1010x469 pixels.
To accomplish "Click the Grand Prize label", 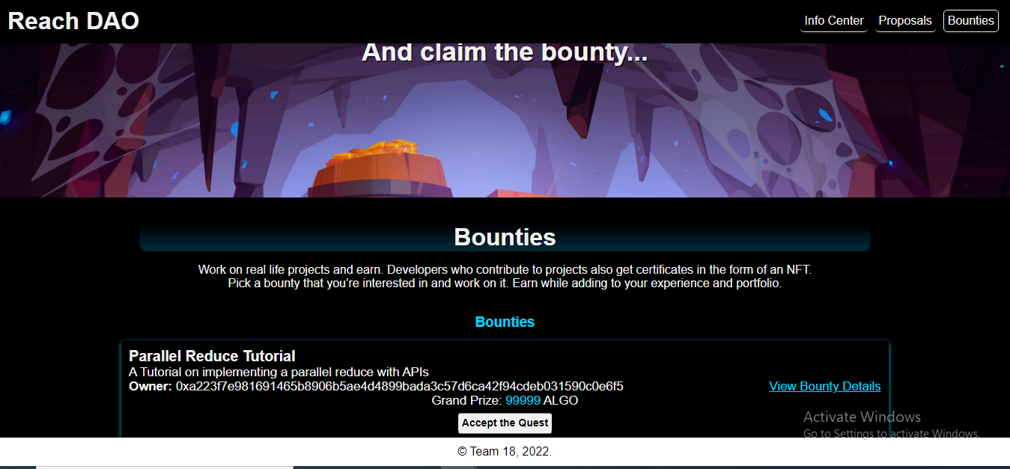I will [466, 401].
